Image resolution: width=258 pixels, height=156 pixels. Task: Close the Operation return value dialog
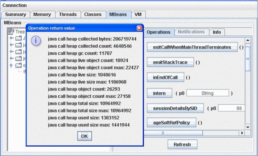[139, 28]
